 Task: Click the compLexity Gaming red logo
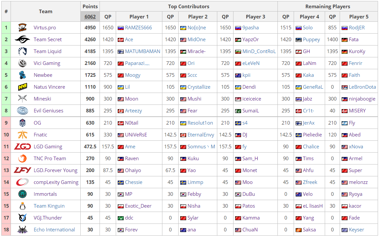click(x=22, y=182)
